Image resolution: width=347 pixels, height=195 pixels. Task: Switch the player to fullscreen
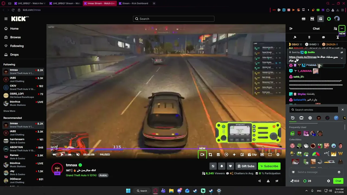270,155
